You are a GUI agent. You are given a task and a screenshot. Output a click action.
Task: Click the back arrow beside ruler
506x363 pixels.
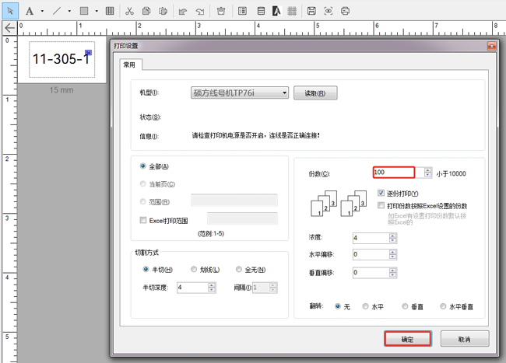pyautogui.click(x=9, y=28)
